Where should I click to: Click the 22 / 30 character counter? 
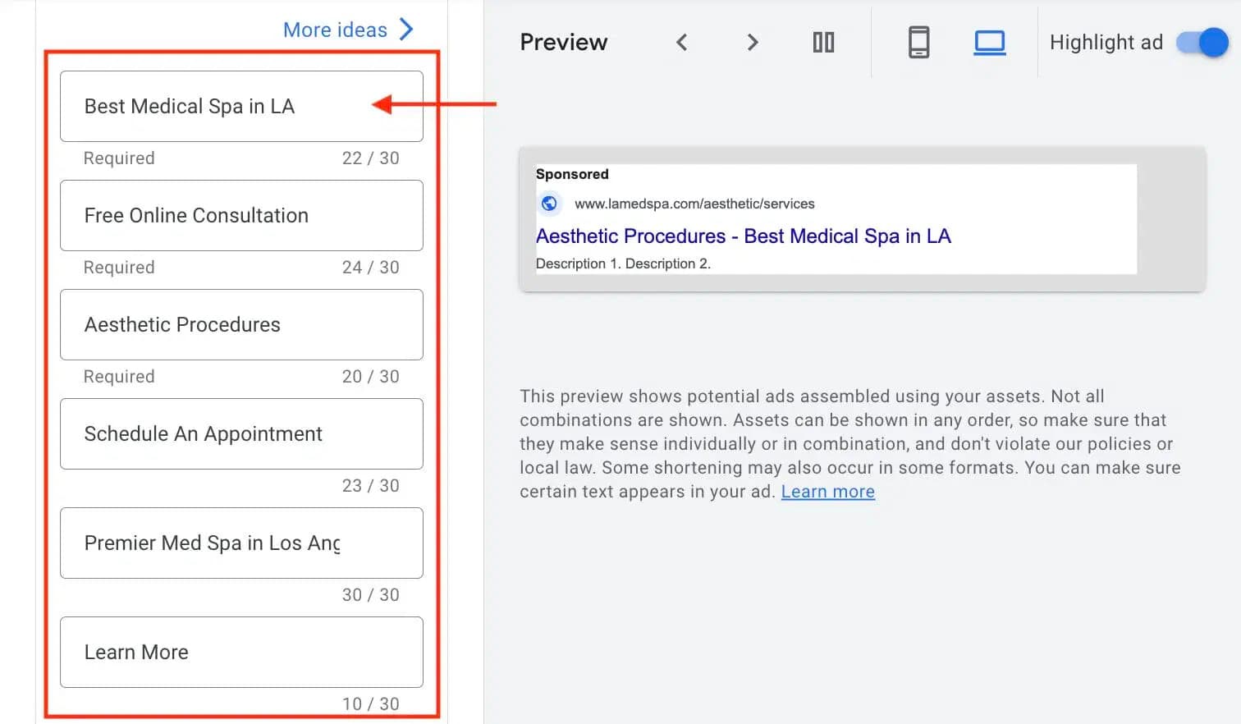[x=370, y=158]
